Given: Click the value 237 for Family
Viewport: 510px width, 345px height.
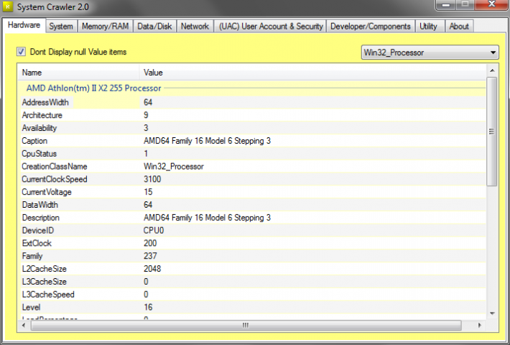Looking at the screenshot, I should 150,256.
